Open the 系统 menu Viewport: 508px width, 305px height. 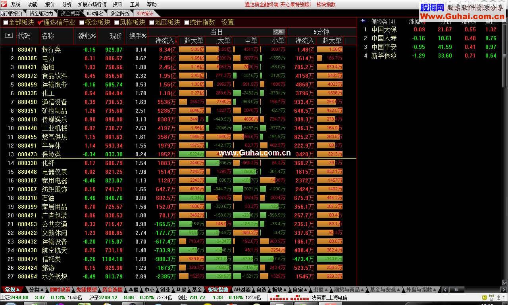tap(16, 5)
